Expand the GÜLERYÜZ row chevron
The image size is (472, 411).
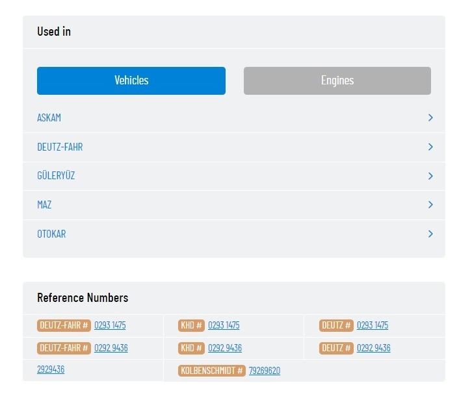tap(430, 176)
